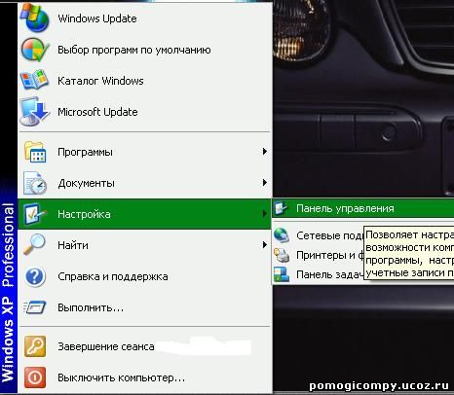This screenshot has width=454, height=395.
Task: Click the Панель задач submenu icon
Action: pos(282,274)
